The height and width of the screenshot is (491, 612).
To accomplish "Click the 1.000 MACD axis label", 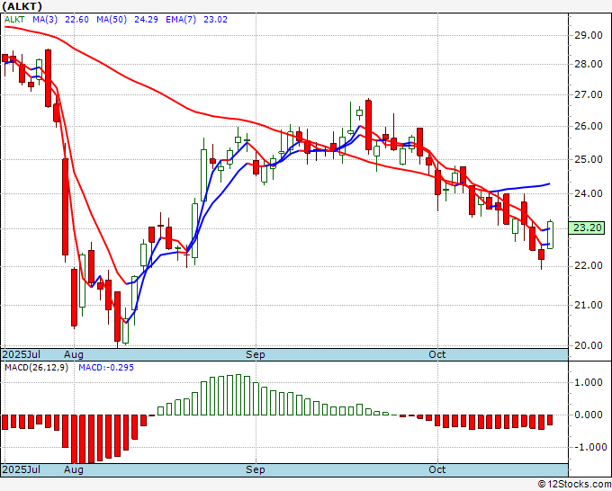I will [x=589, y=382].
